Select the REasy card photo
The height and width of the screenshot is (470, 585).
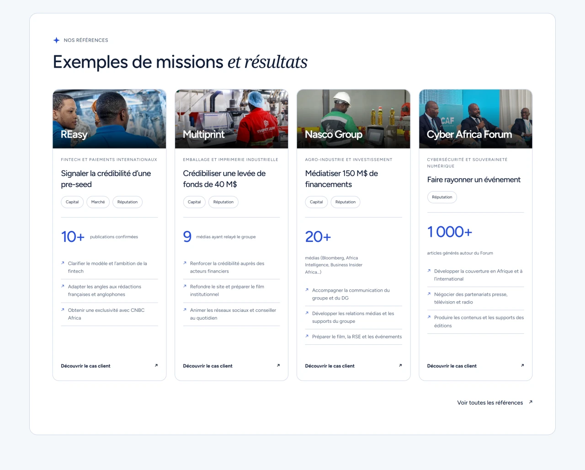coord(110,119)
